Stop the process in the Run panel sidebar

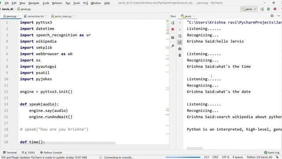point(173,29)
